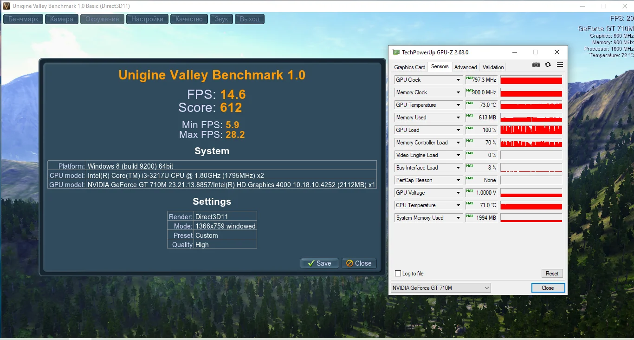Expand the PerfCap Reason dropdown
The image size is (634, 340).
point(458,180)
